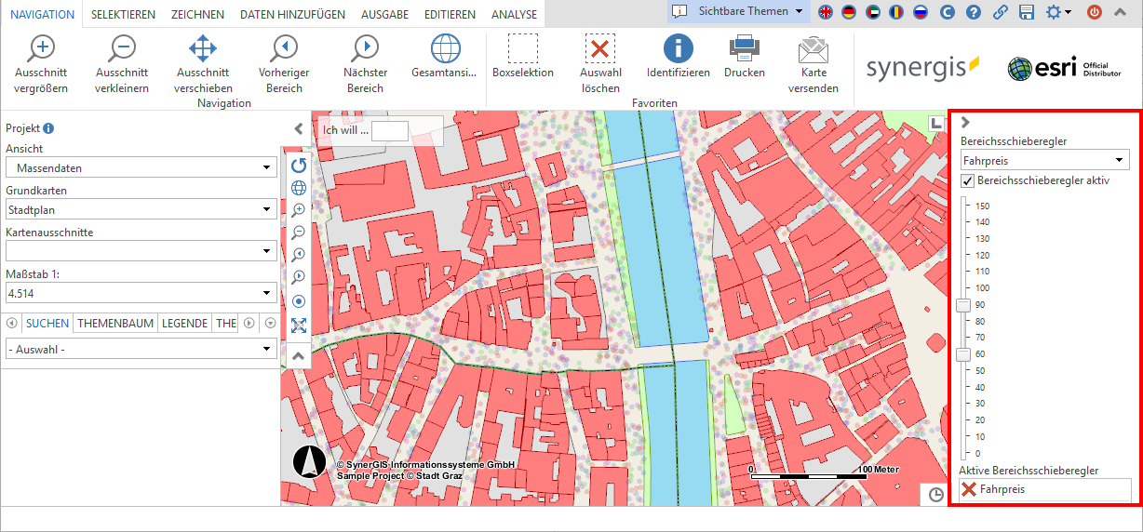Screen dimensions: 1143x532
Task: Open the Fahrpreis range slider dropdown
Action: point(1044,161)
